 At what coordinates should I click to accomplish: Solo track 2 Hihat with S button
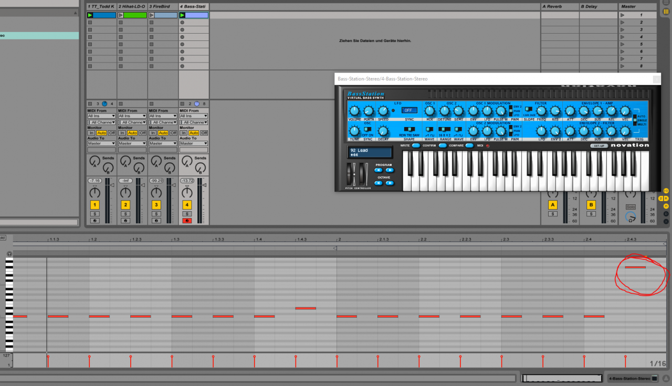pos(125,214)
